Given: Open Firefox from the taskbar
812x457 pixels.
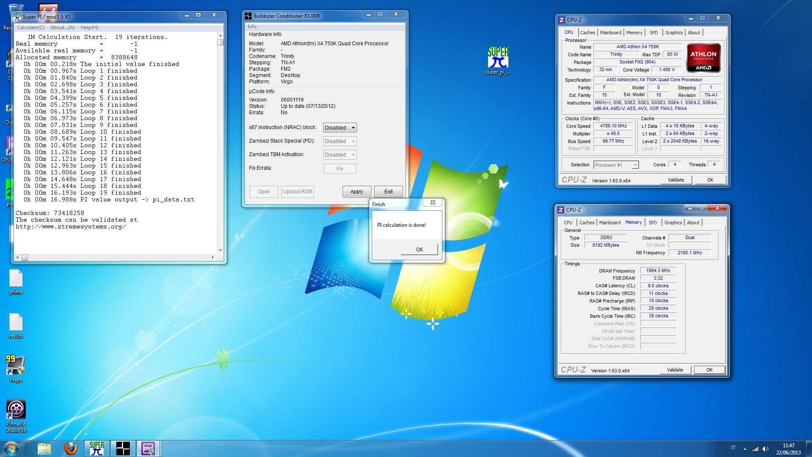Looking at the screenshot, I should click(71, 449).
